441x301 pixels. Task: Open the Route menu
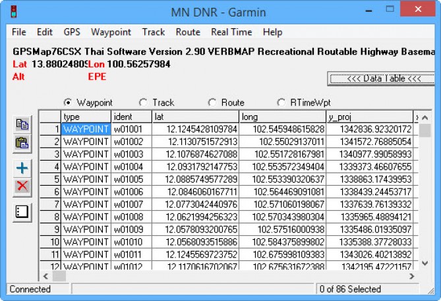pos(188,32)
